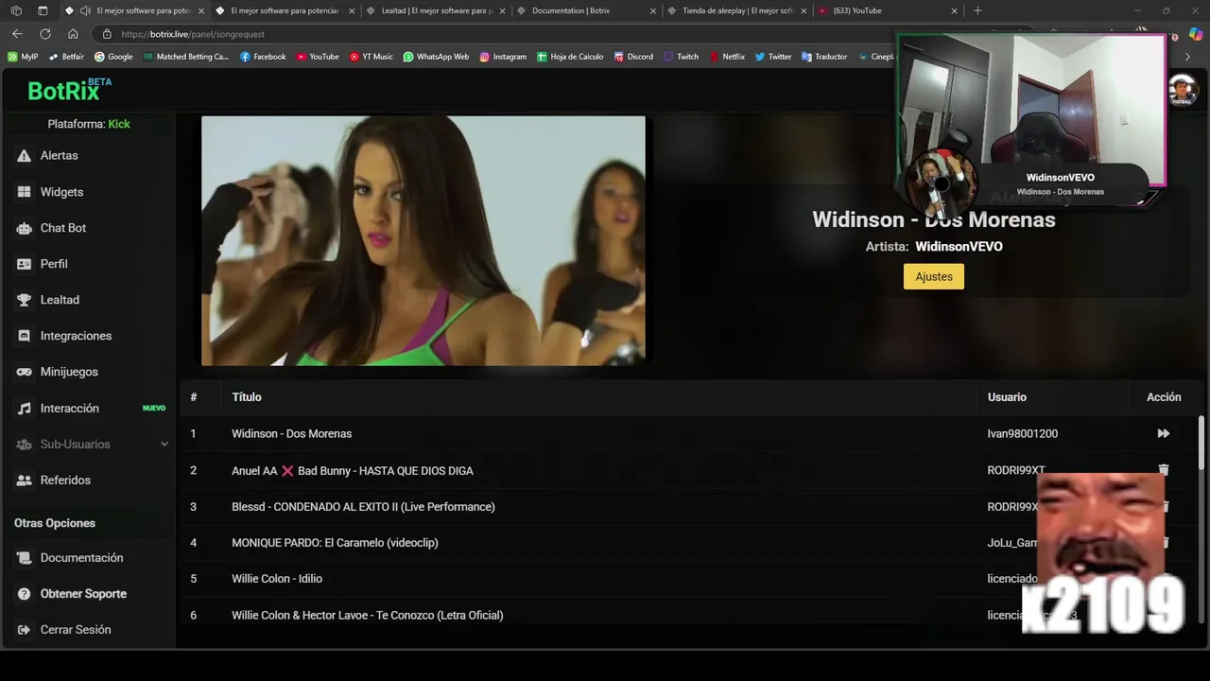The height and width of the screenshot is (681, 1210).
Task: Expand the Sub-Usuarios menu arrow
Action: [164, 445]
